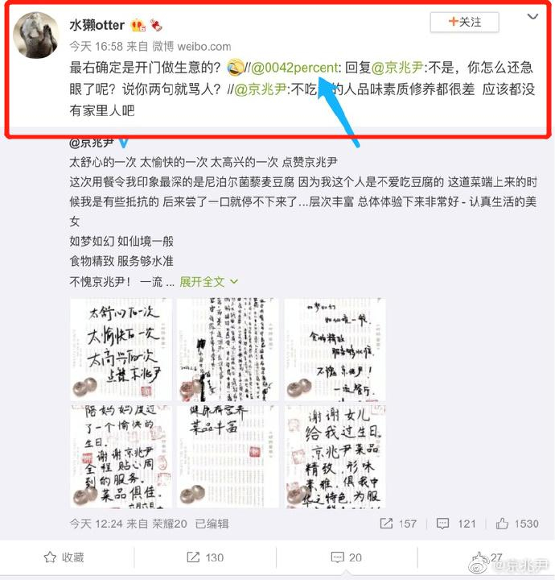
Task: Click the crown membership badge beside 水獭otter
Action: (x=138, y=25)
